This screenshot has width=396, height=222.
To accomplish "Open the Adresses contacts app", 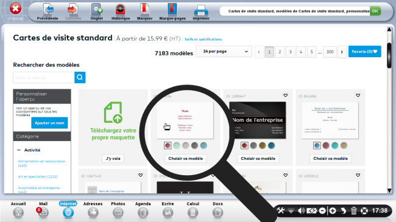I will tap(93, 210).
